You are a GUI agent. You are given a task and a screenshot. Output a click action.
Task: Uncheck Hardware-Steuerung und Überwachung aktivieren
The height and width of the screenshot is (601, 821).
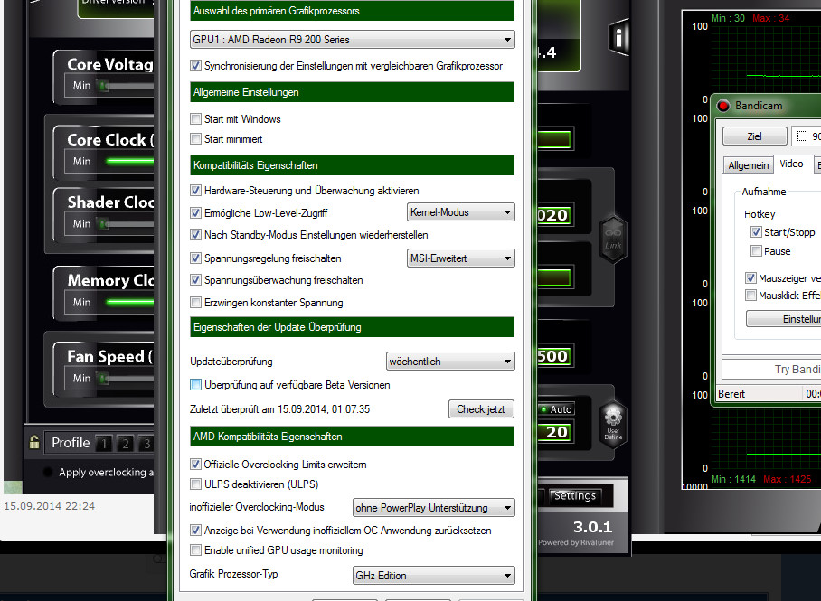click(x=196, y=191)
